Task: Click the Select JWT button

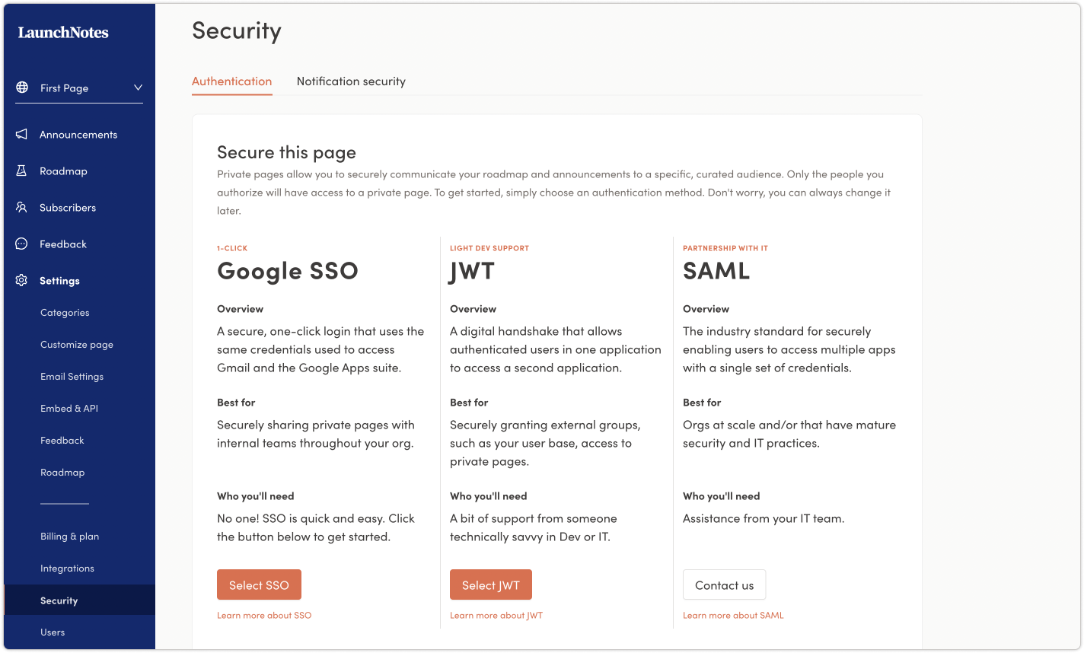Action: coord(491,585)
